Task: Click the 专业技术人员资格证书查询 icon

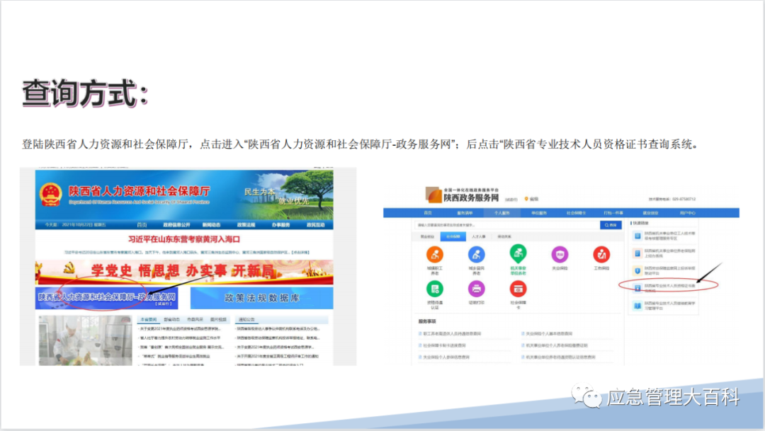Action: point(637,288)
